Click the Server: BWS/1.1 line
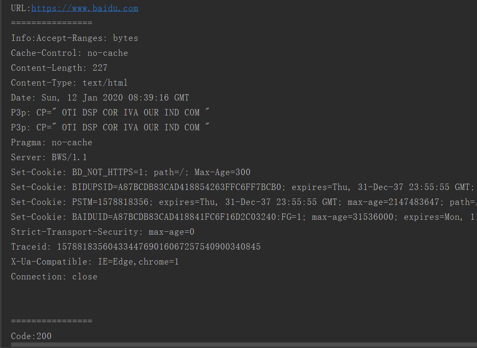 tap(49, 158)
